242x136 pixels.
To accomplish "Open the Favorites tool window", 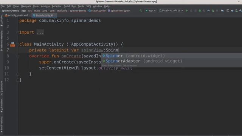I will [x=2, y=106].
